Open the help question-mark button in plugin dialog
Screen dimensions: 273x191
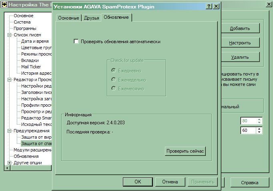pos(209,7)
